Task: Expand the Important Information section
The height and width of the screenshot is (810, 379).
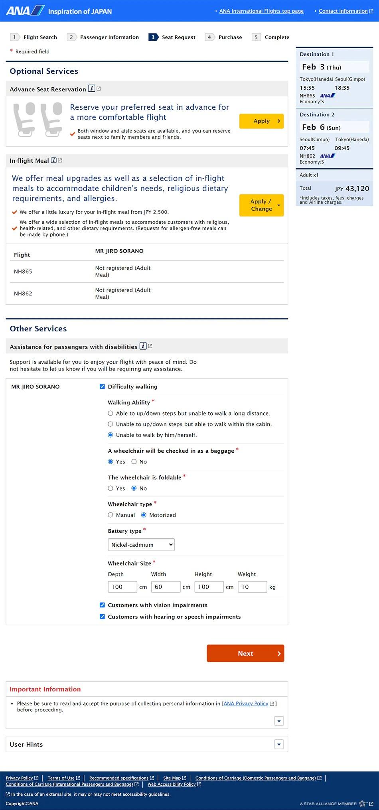Action: [x=279, y=721]
